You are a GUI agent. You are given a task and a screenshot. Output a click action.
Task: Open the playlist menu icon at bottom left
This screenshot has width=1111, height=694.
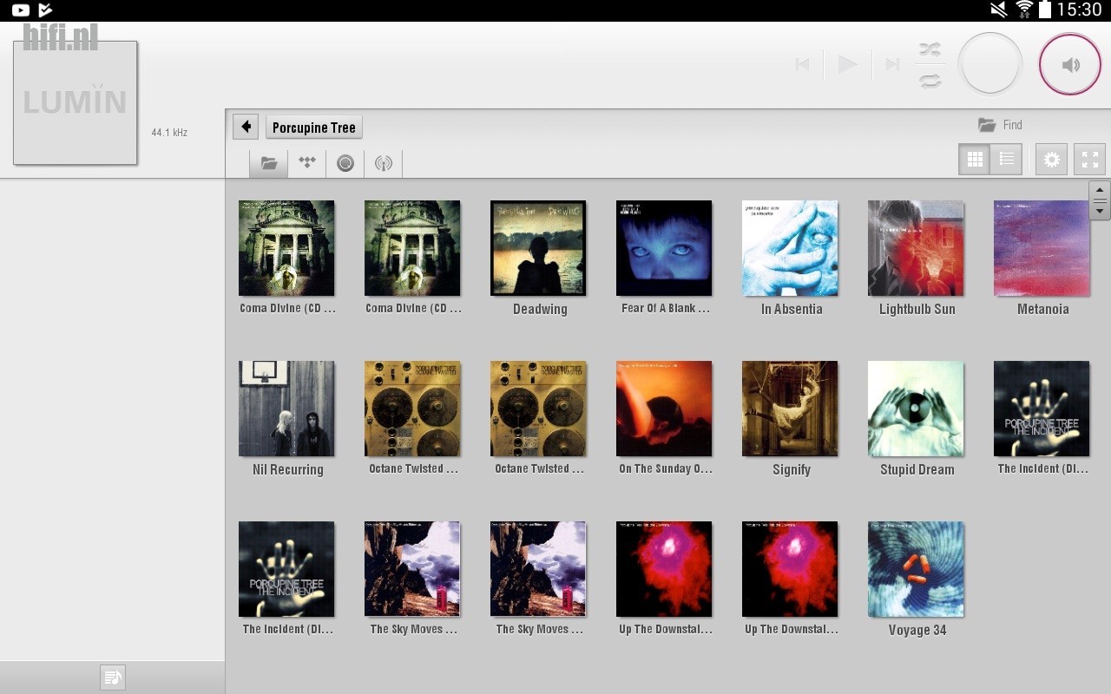(x=113, y=678)
